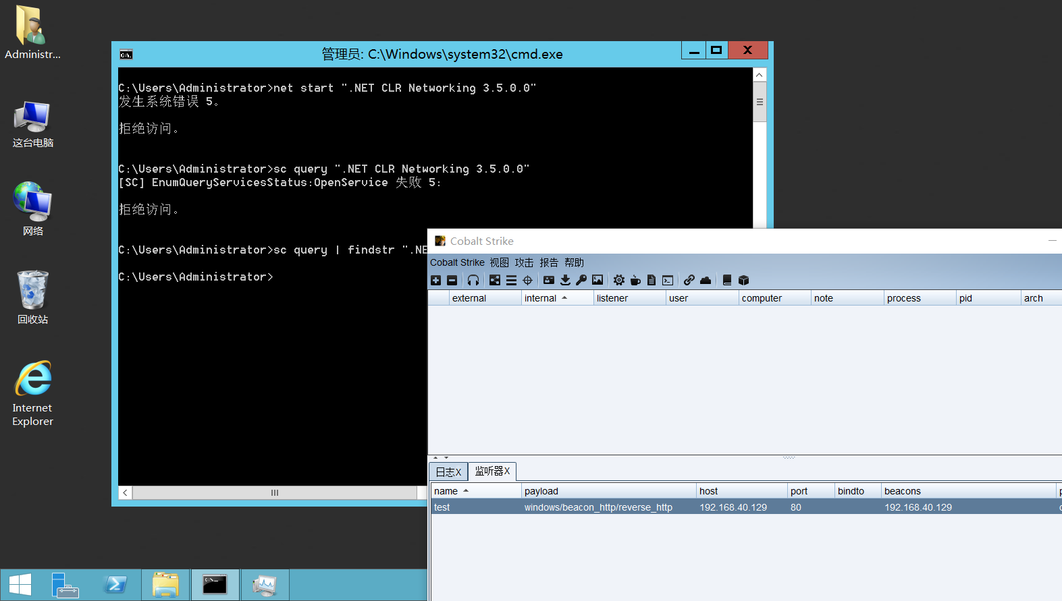Image resolution: width=1062 pixels, height=601 pixels.
Task: Open PowerShell from the taskbar
Action: click(115, 585)
